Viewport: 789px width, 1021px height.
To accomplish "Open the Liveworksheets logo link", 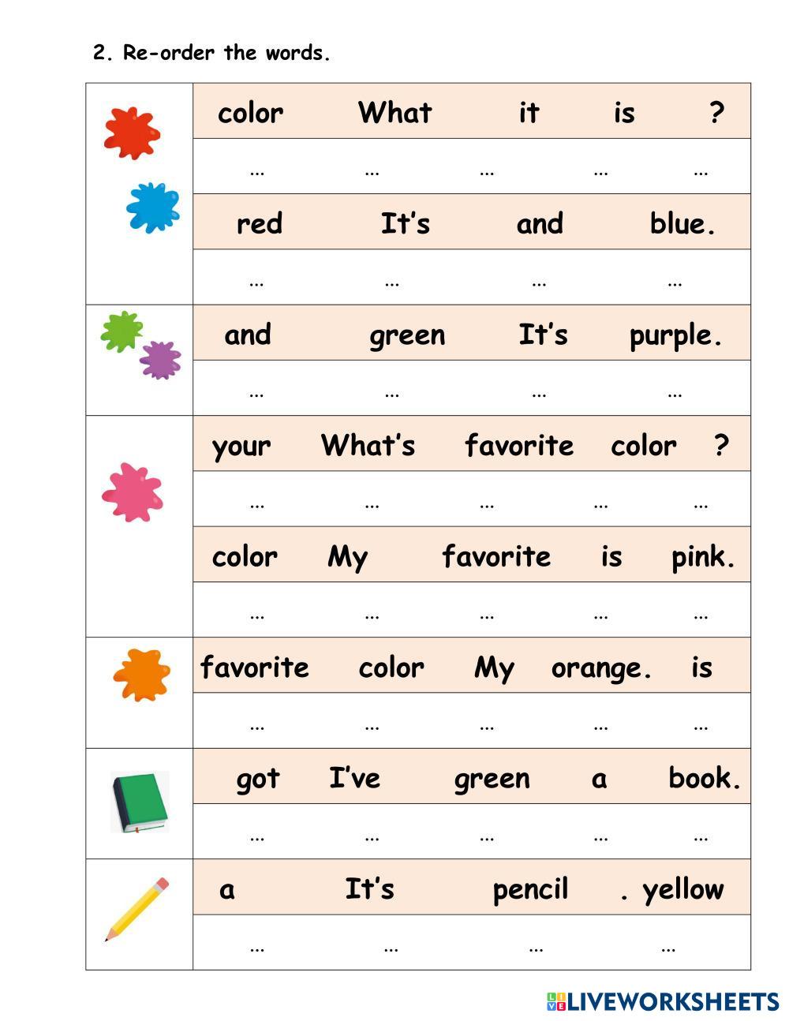I will [x=663, y=1001].
